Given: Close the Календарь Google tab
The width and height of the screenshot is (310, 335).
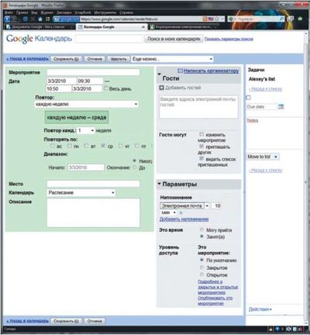Looking at the screenshot, I should [143, 27].
